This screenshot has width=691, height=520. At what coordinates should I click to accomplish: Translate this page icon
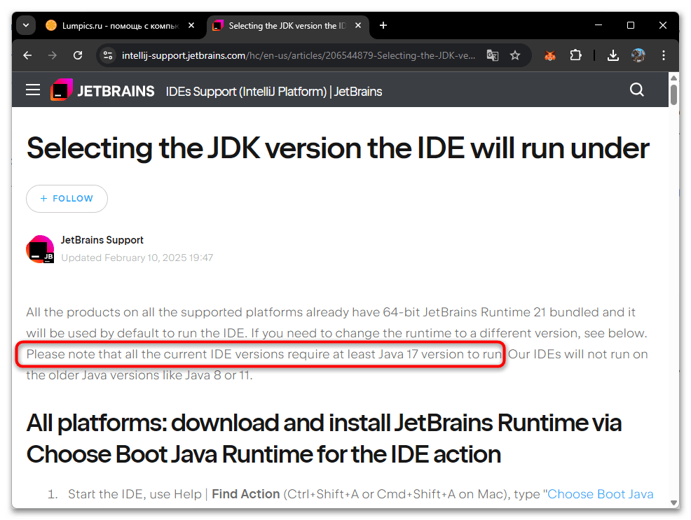point(492,55)
